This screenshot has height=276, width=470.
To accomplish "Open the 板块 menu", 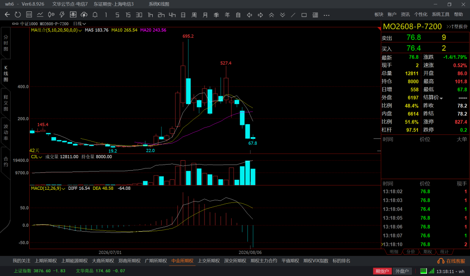I will (x=379, y=14).
